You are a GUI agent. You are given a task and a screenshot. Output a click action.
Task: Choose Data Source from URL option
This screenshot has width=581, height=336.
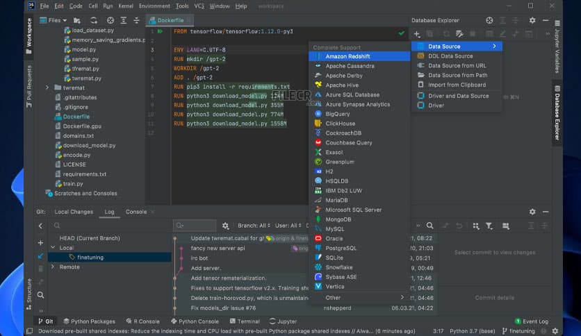point(457,65)
